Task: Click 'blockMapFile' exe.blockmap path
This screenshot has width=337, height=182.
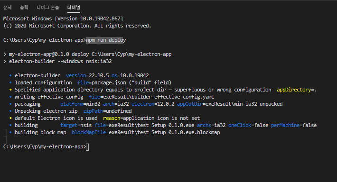Action: (146, 132)
